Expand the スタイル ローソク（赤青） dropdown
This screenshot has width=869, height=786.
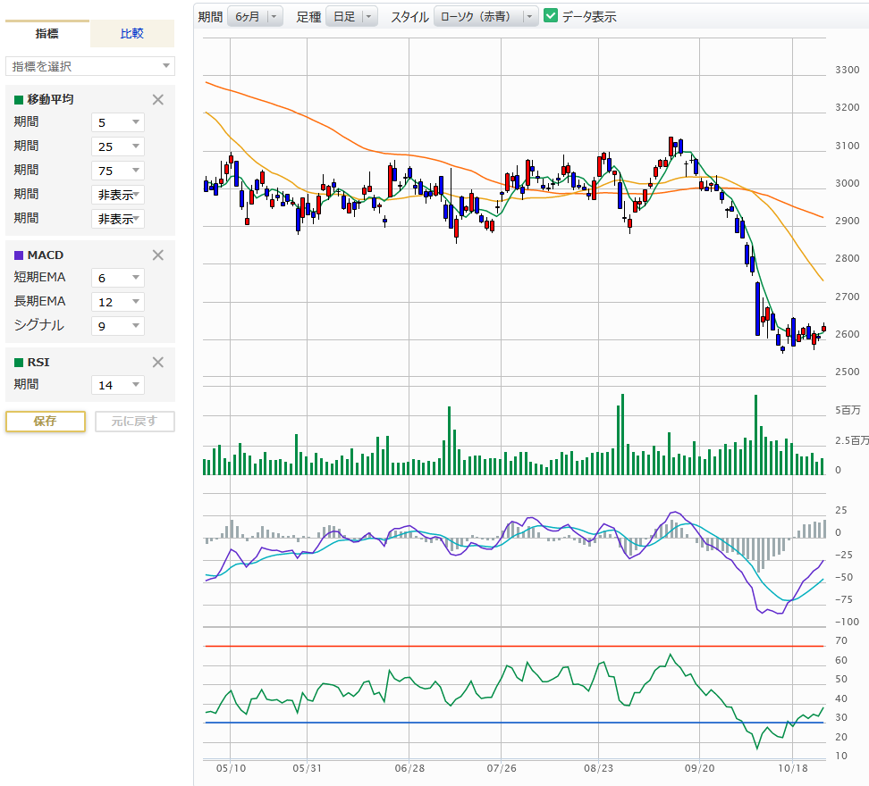[x=485, y=17]
